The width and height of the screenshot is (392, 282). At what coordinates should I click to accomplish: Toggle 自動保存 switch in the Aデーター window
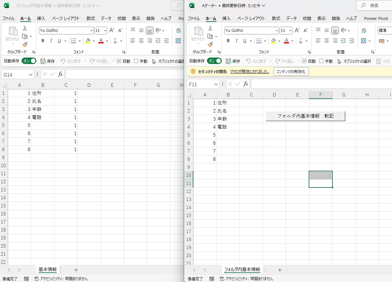coord(214,61)
